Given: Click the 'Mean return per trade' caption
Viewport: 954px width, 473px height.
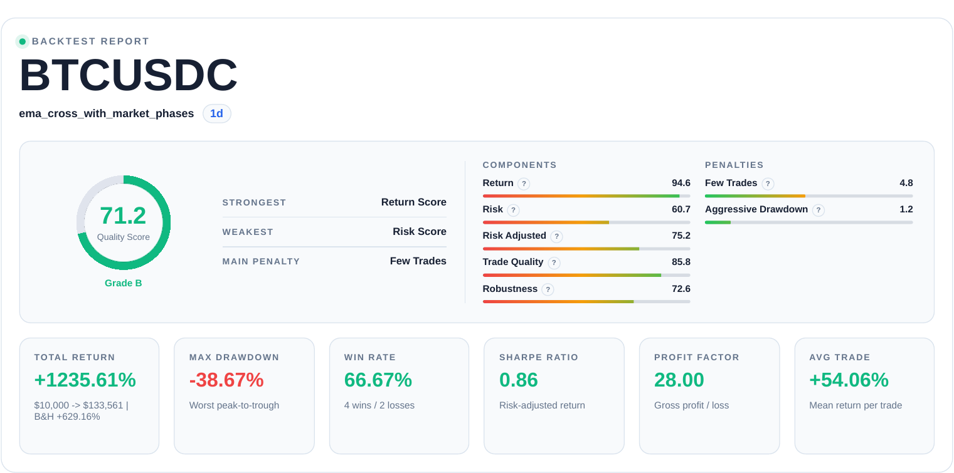Looking at the screenshot, I should tap(856, 405).
